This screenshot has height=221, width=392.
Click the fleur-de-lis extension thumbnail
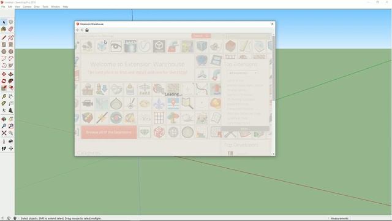click(x=159, y=104)
